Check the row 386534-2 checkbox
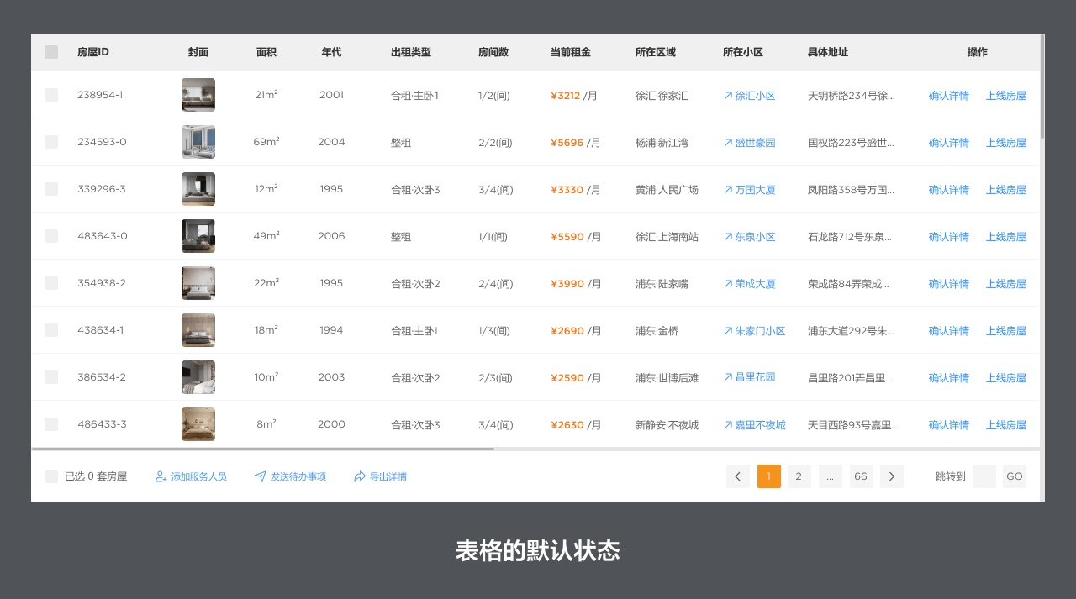 [51, 377]
